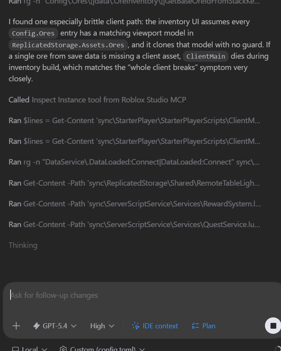Expand the Ran rg -n DataService.DataLoaded command
This screenshot has width=281, height=351.
point(134,162)
